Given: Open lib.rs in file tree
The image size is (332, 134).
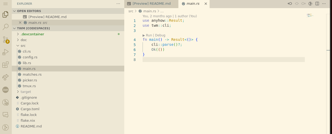Looking at the screenshot, I should pos(68,63).
